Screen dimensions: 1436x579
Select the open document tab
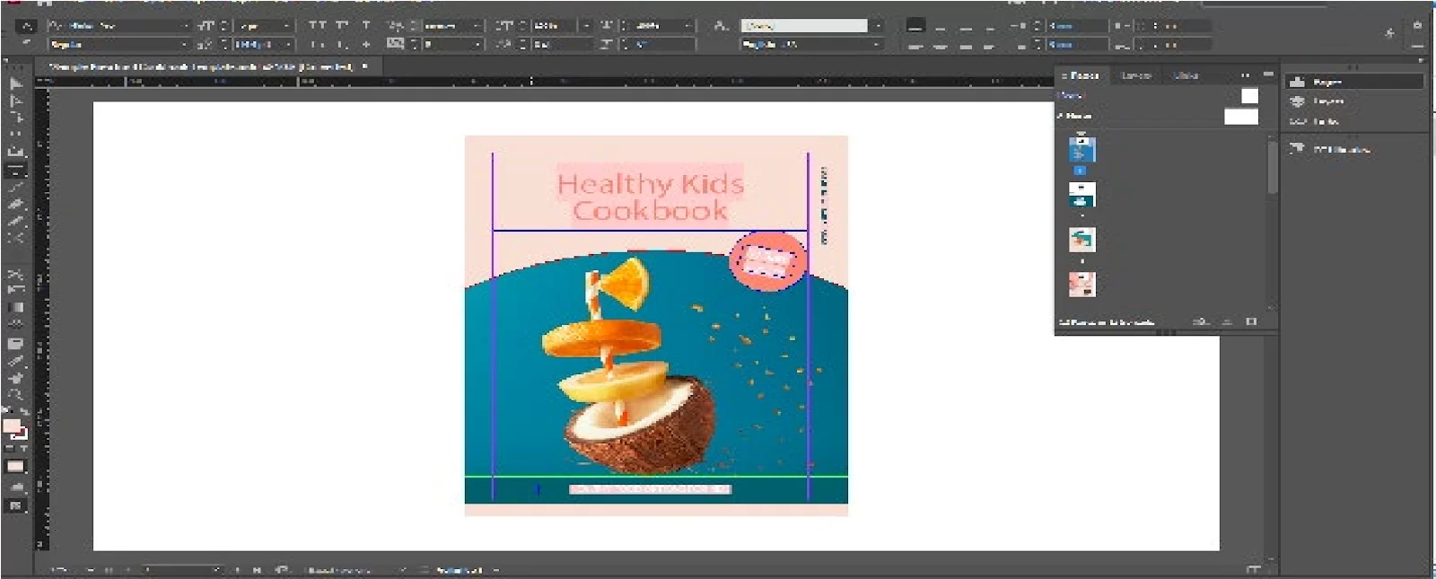click(x=202, y=66)
